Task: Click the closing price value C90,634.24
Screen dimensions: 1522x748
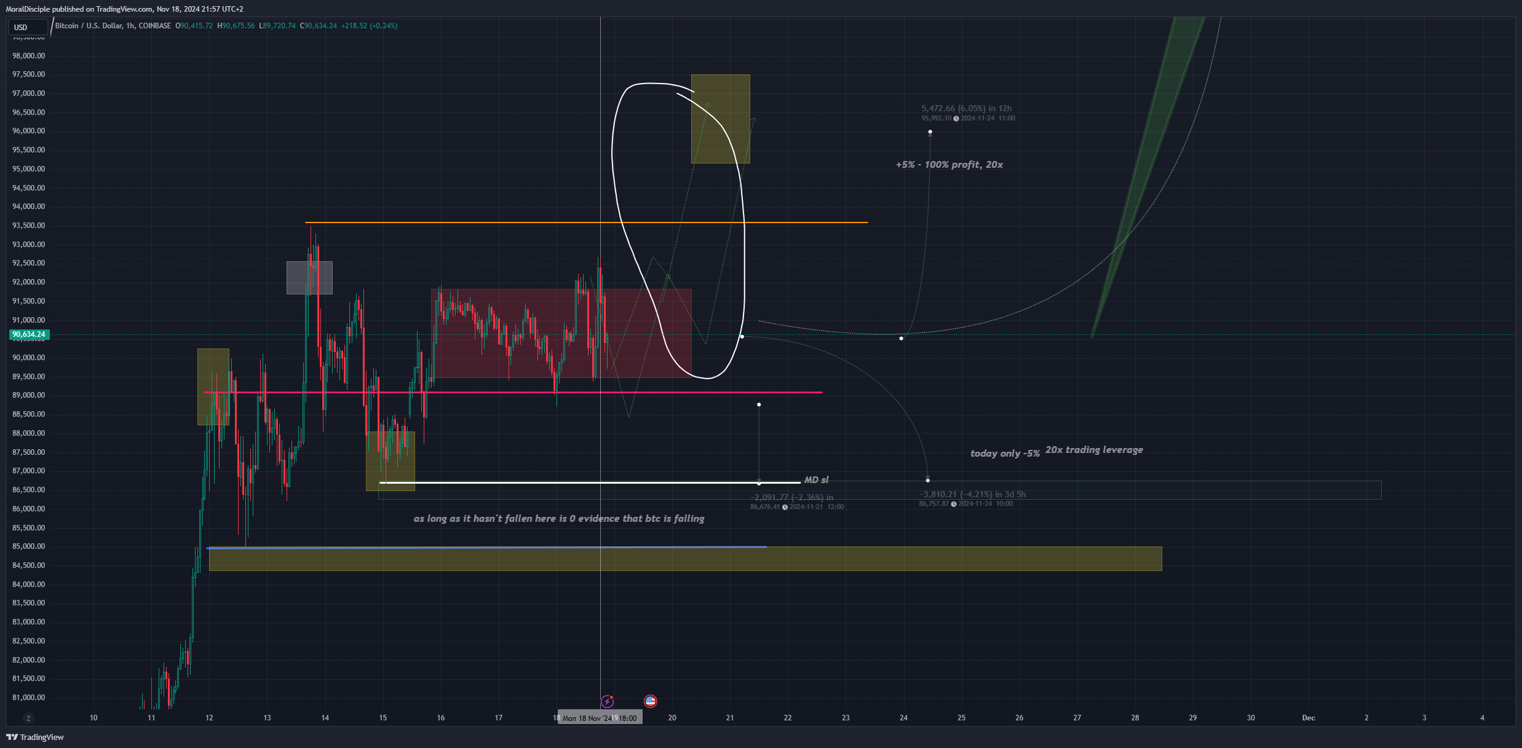Action: [319, 26]
